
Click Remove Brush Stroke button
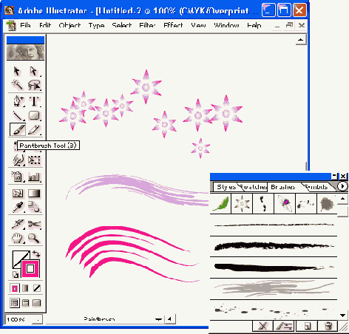tap(262, 326)
